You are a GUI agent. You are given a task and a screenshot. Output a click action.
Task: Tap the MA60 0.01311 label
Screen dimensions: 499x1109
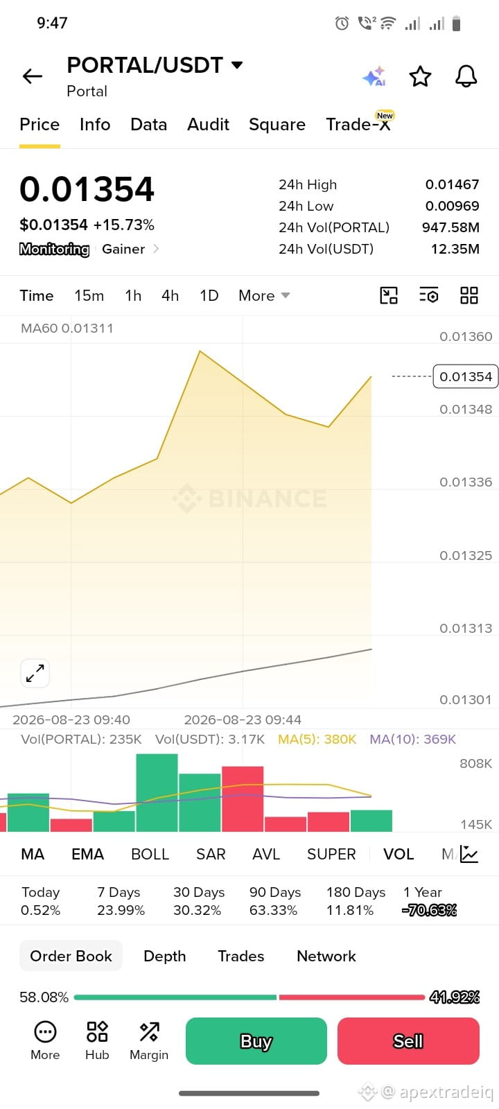coord(67,329)
